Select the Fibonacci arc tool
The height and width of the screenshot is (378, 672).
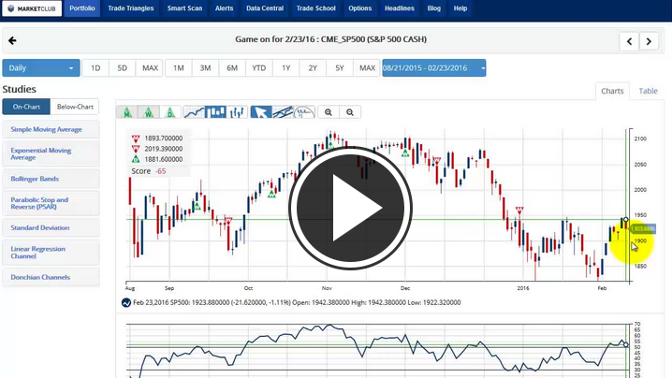point(304,112)
